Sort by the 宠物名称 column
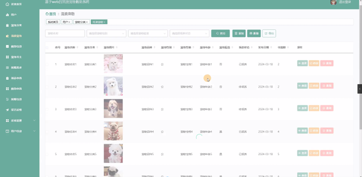362x177 pixels. (77, 47)
